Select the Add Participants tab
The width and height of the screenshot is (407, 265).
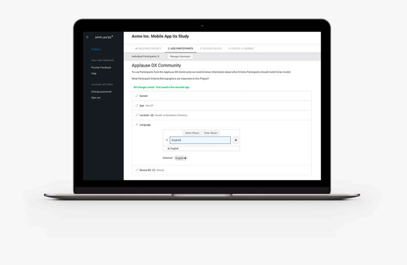tap(180, 48)
